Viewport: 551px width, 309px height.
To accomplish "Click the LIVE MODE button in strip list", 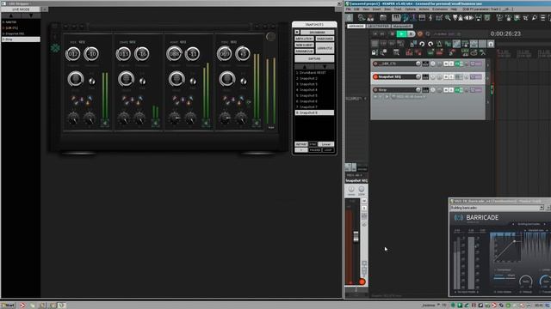I will click(x=21, y=9).
